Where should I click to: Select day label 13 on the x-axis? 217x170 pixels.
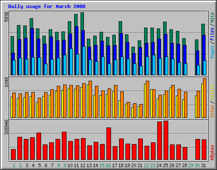pos(89,165)
